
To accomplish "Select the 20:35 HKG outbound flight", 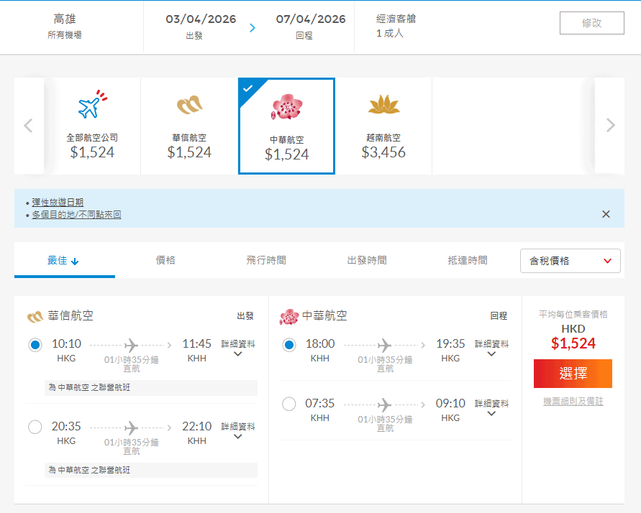I will [35, 427].
